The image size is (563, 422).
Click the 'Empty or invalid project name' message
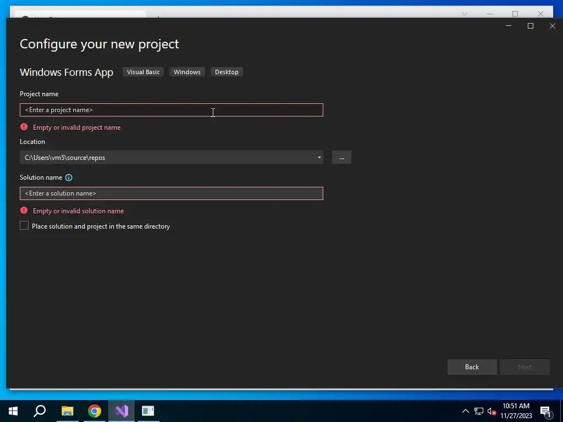click(x=77, y=127)
